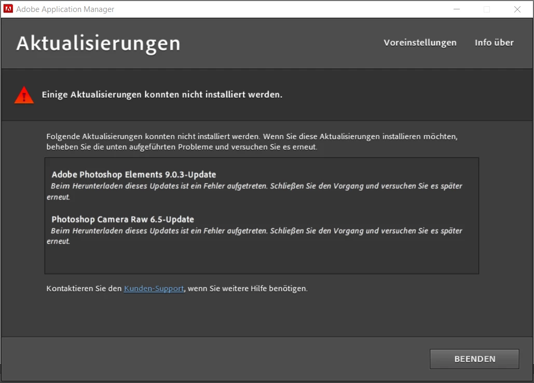
Task: Click the Adobe Application Manager title text
Action: (x=65, y=9)
